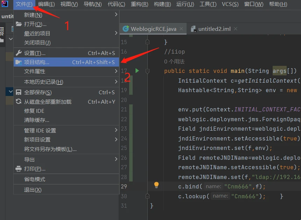The height and width of the screenshot is (220, 301).
Task: Run main using the green gutter arrow
Action: point(137,71)
